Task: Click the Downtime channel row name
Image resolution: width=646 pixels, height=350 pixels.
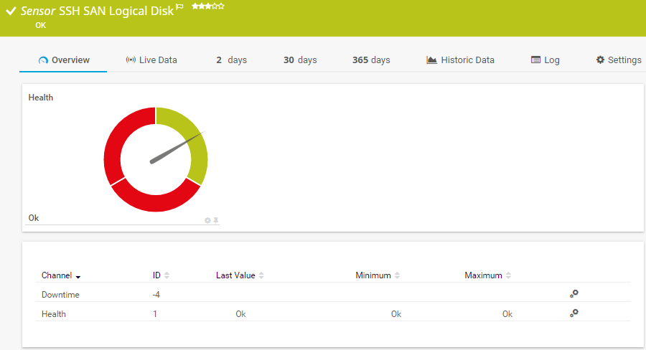Action: click(x=60, y=295)
